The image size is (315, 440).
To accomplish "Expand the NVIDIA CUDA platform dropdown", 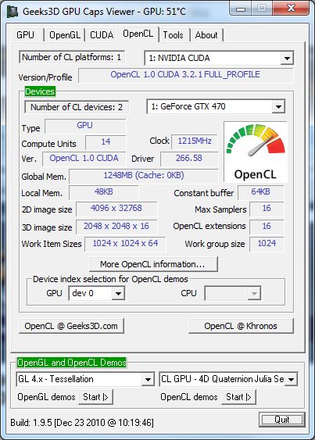I will [287, 58].
